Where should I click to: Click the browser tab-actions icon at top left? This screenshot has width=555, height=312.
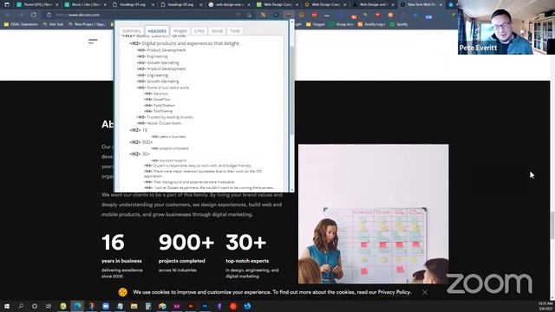[7, 4]
